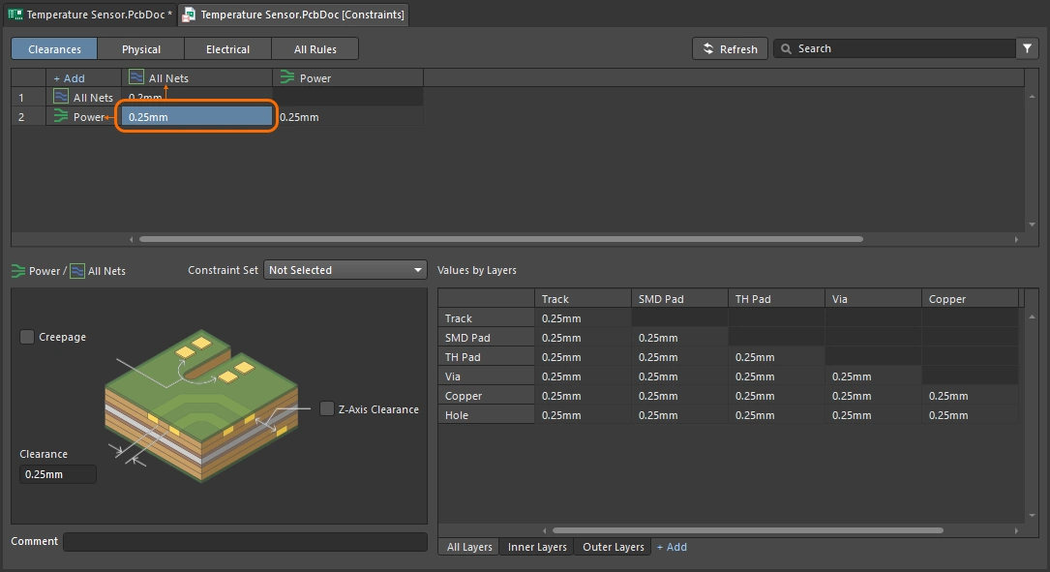Click the Power column header net icon

[287, 77]
